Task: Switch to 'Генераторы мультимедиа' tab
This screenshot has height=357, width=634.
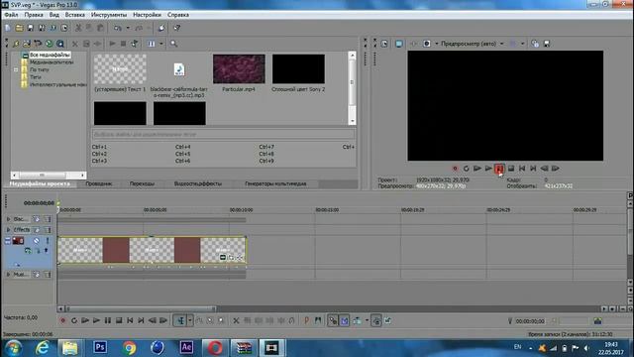Action: (275, 183)
